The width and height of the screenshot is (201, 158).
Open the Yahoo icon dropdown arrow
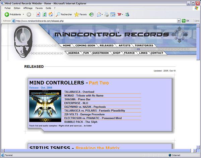123,14
